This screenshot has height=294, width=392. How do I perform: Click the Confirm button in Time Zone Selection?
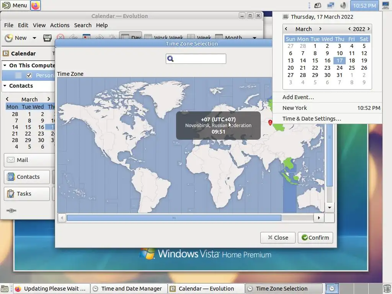point(315,237)
